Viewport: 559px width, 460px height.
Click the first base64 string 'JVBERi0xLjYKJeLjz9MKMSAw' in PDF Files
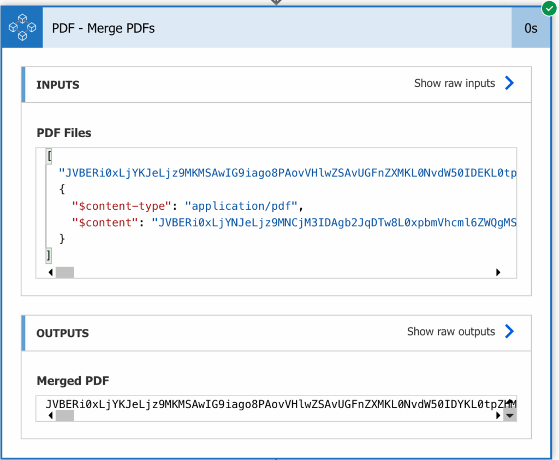(287, 173)
